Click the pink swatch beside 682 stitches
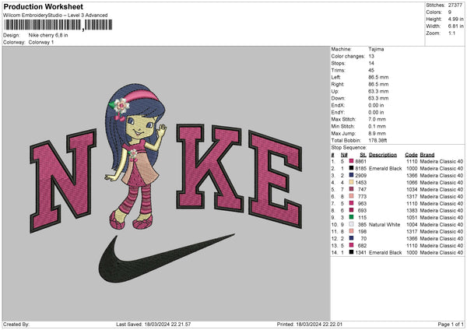467x330 pixels. 351,245
